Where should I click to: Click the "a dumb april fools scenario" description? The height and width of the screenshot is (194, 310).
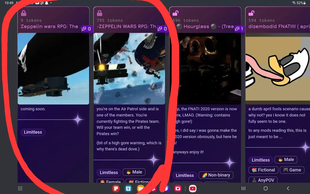[x=279, y=115]
